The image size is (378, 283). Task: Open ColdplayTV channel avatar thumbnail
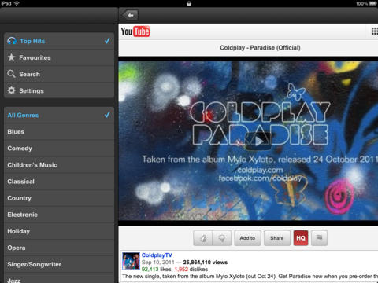pos(131,261)
